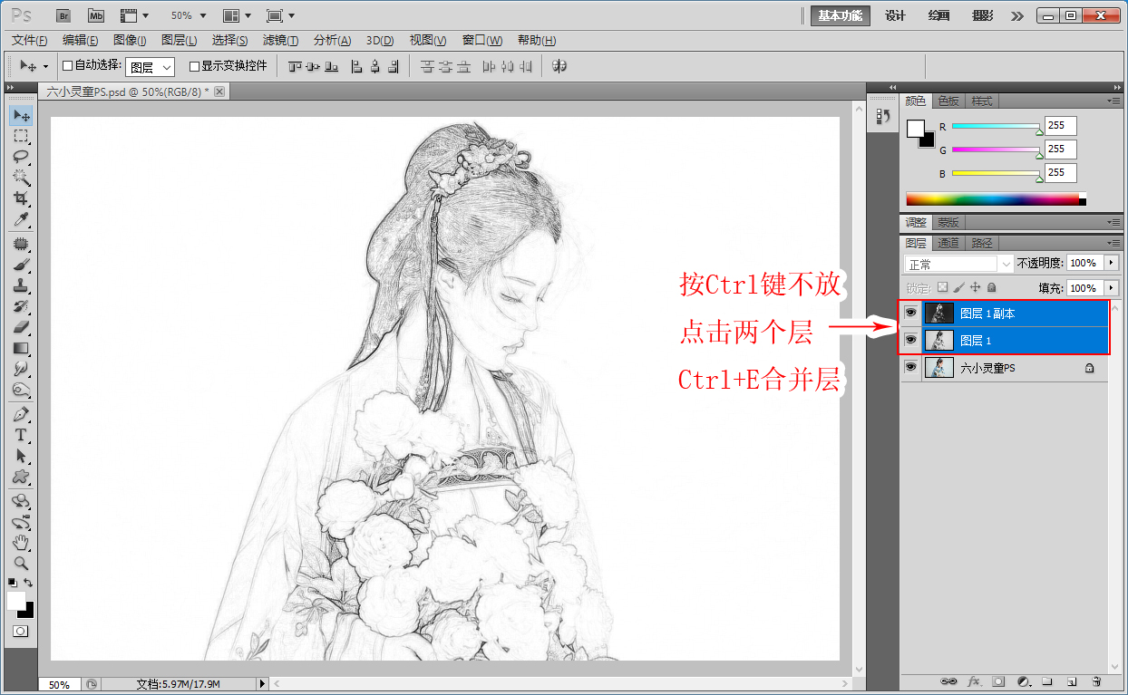Viewport: 1128px width, 695px height.
Task: Select the Quick Selection tool
Action: pyautogui.click(x=21, y=179)
